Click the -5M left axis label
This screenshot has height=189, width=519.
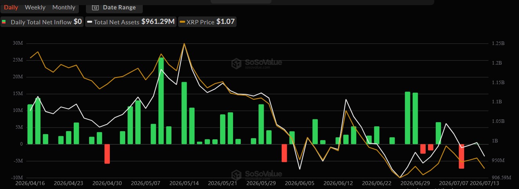18,161
